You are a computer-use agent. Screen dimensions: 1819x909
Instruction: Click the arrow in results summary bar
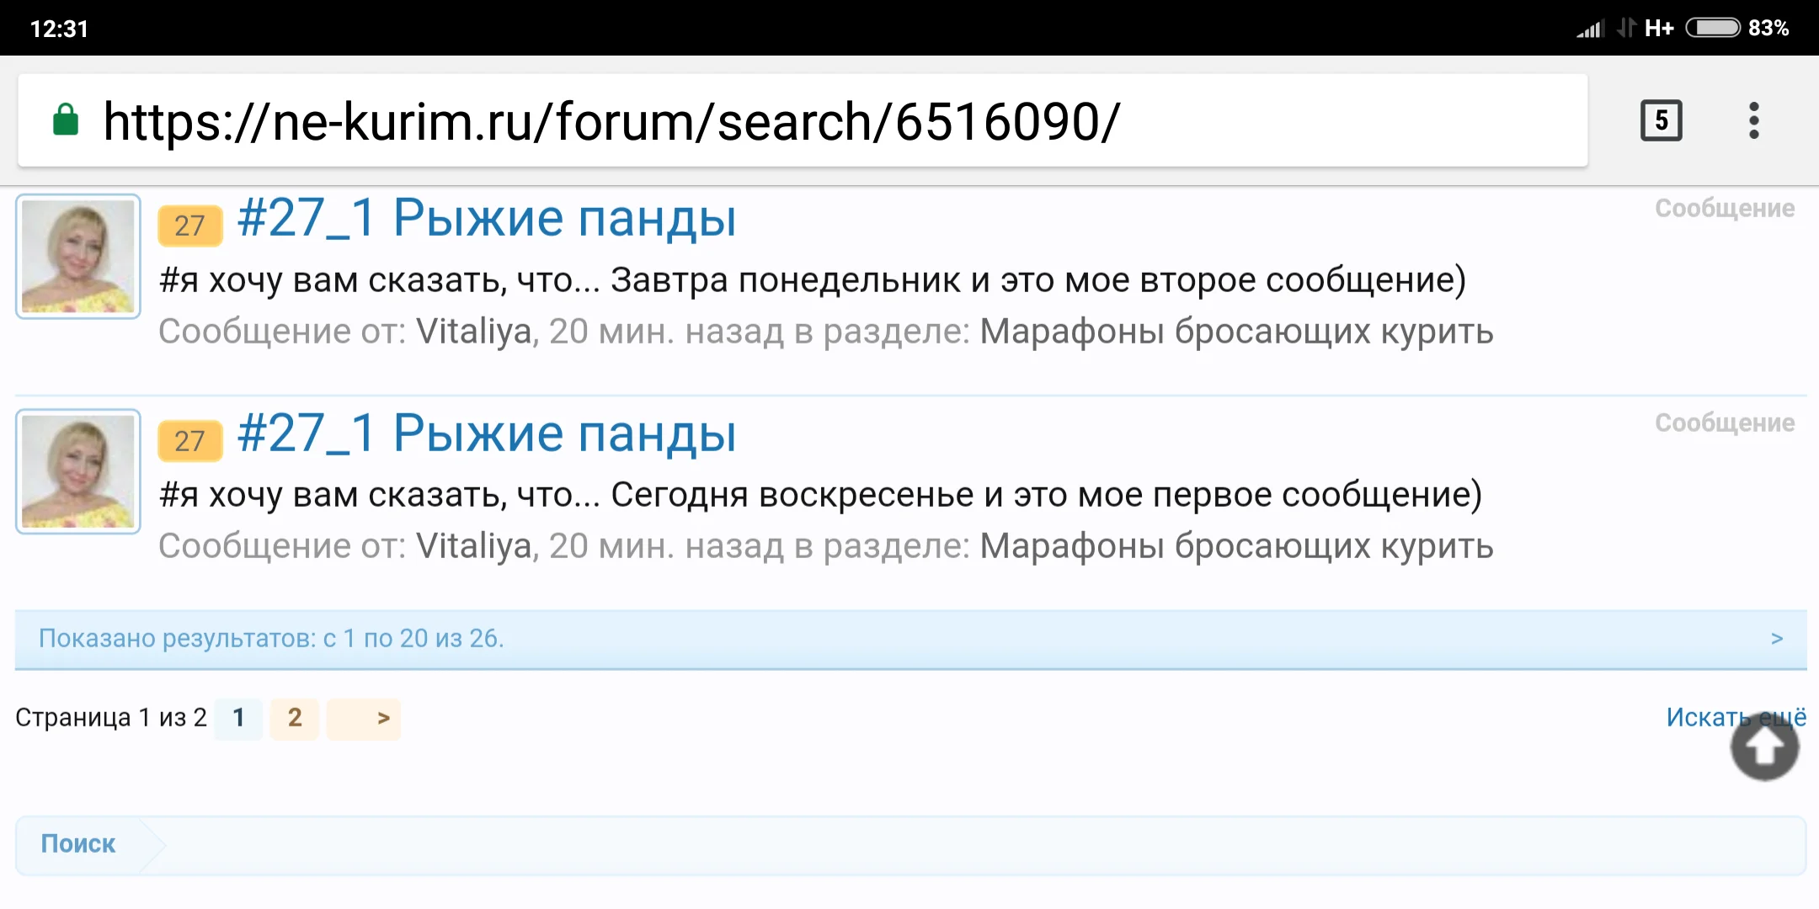point(1777,638)
